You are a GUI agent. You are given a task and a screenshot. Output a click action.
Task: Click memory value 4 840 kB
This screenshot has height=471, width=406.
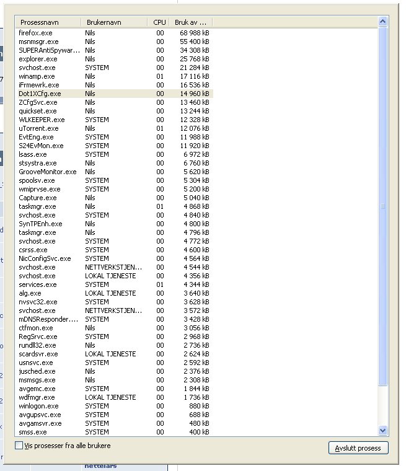point(196,215)
